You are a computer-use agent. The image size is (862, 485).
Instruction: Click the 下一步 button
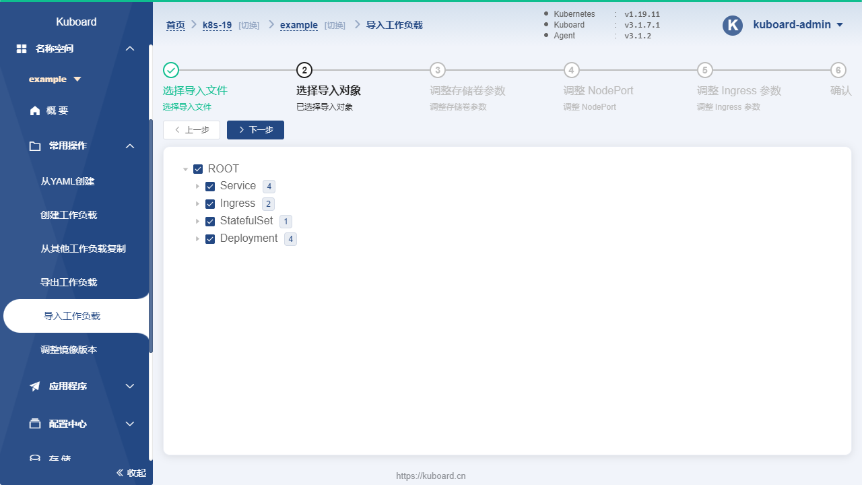[255, 129]
